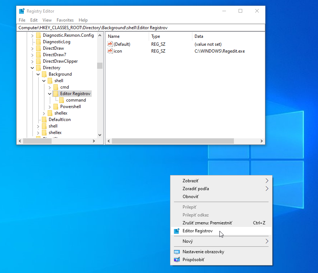
Task: Select the DefaultIcon key in tree
Action: [x=60, y=120]
